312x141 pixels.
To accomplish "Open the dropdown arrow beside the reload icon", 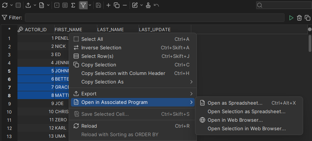I will (12, 5).
